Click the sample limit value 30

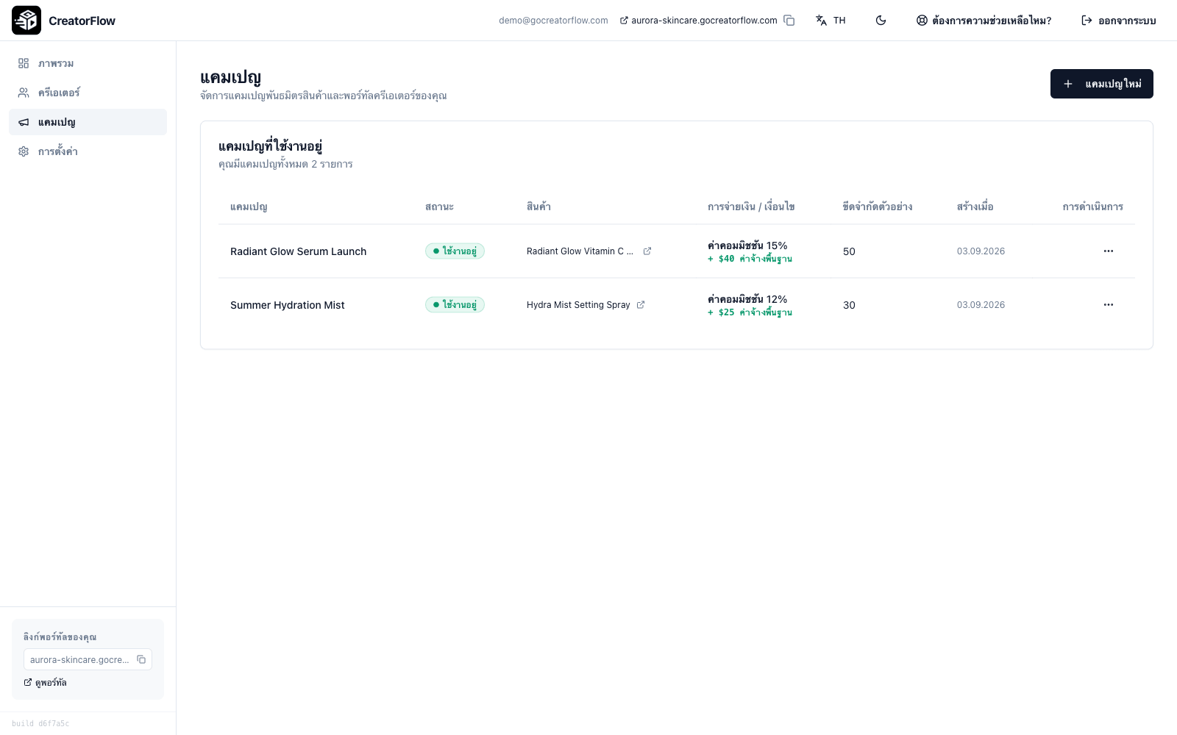pos(849,305)
